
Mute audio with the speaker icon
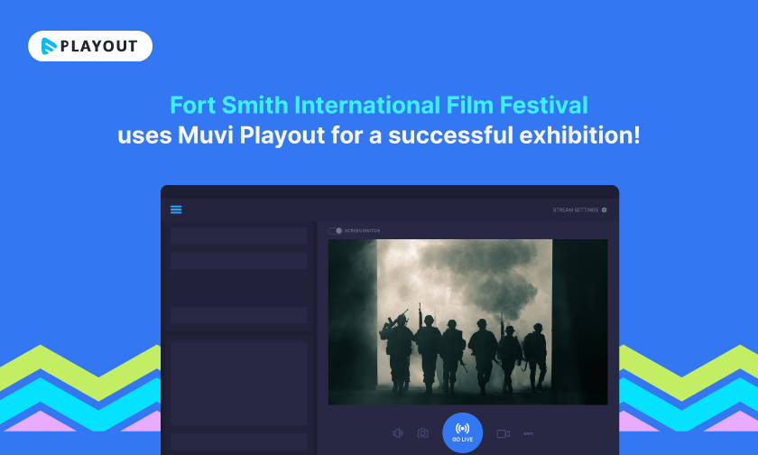click(x=398, y=433)
